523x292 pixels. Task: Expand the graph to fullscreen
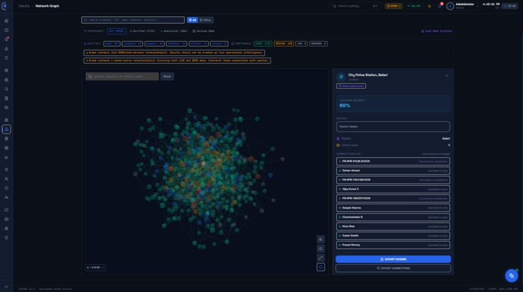pyautogui.click(x=321, y=258)
